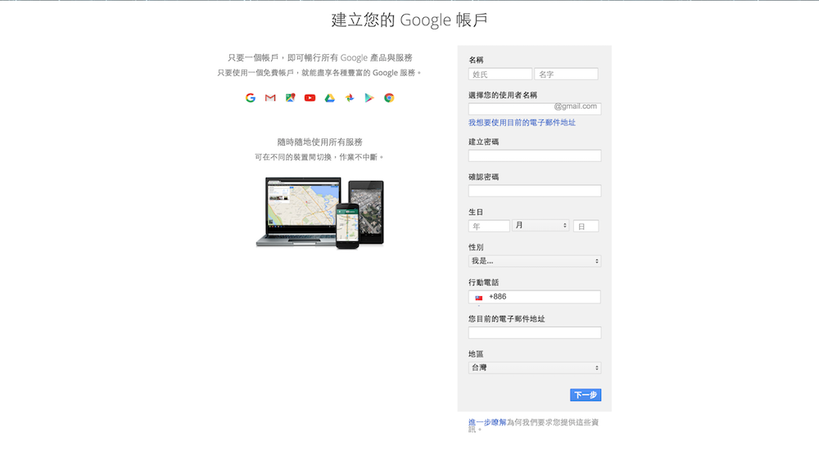This screenshot has height=450, width=819.
Task: Click the Google Photos pinwheel icon
Action: (x=350, y=97)
